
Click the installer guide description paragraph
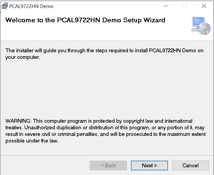[104, 51]
